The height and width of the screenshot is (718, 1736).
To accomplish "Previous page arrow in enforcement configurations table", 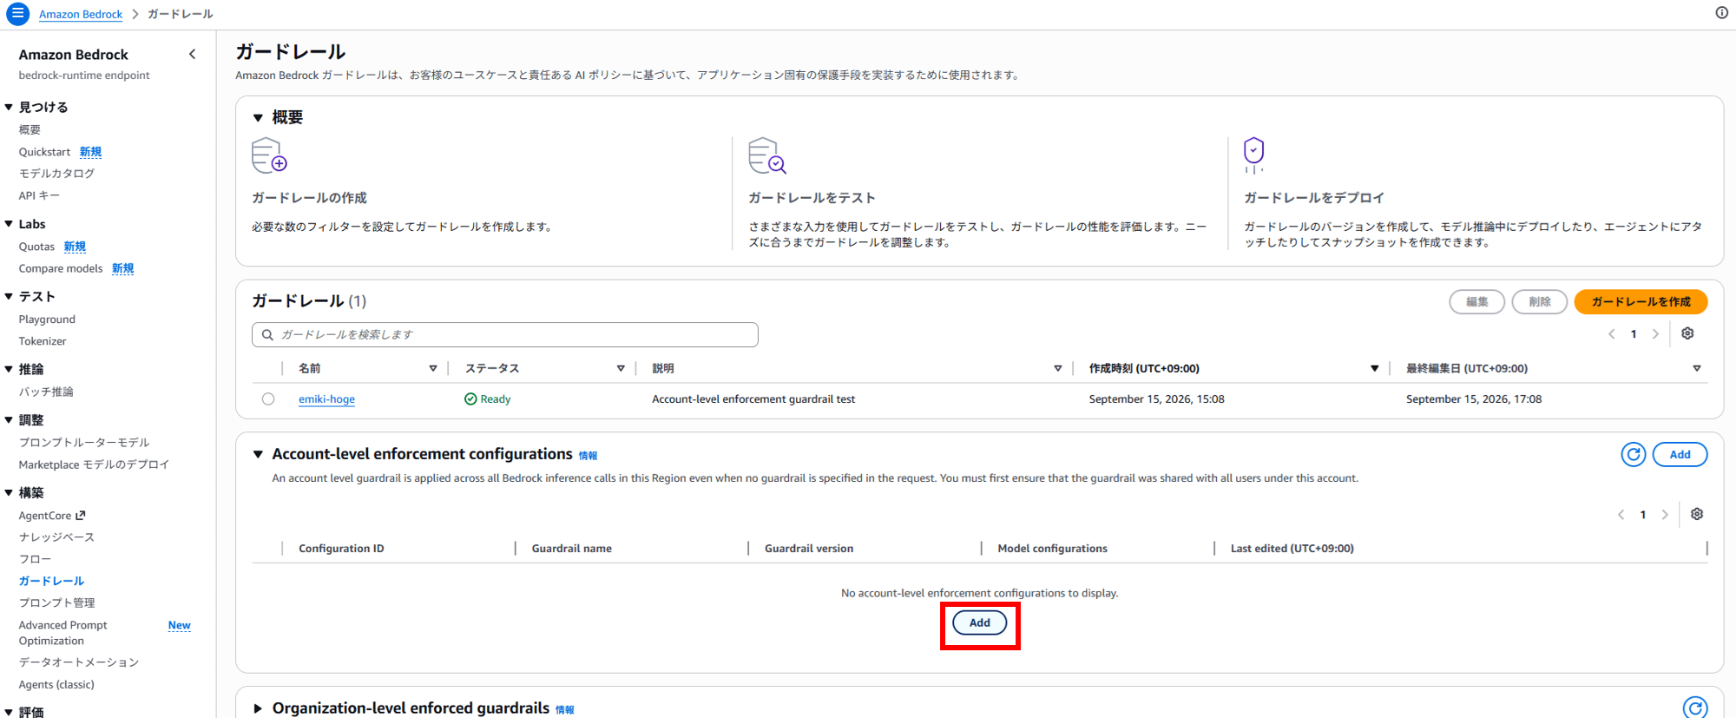I will (x=1621, y=515).
